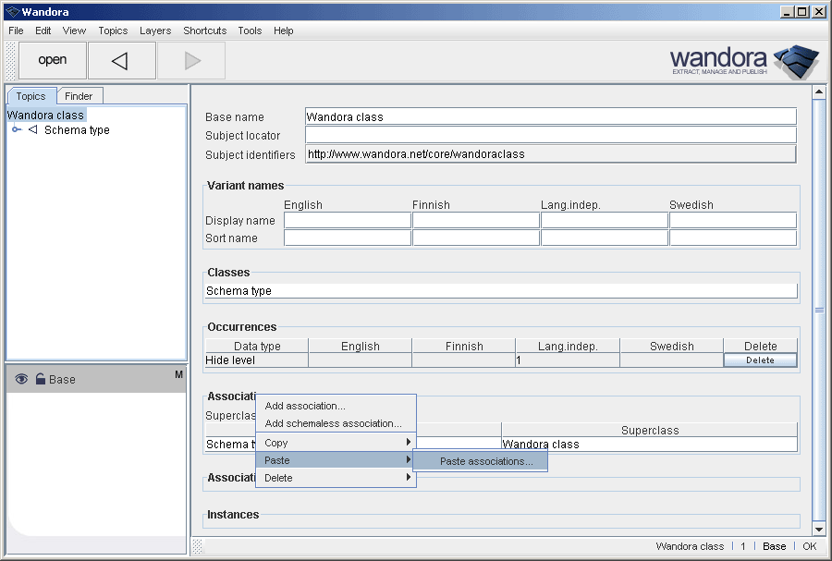Click the Base name input field

550,116
